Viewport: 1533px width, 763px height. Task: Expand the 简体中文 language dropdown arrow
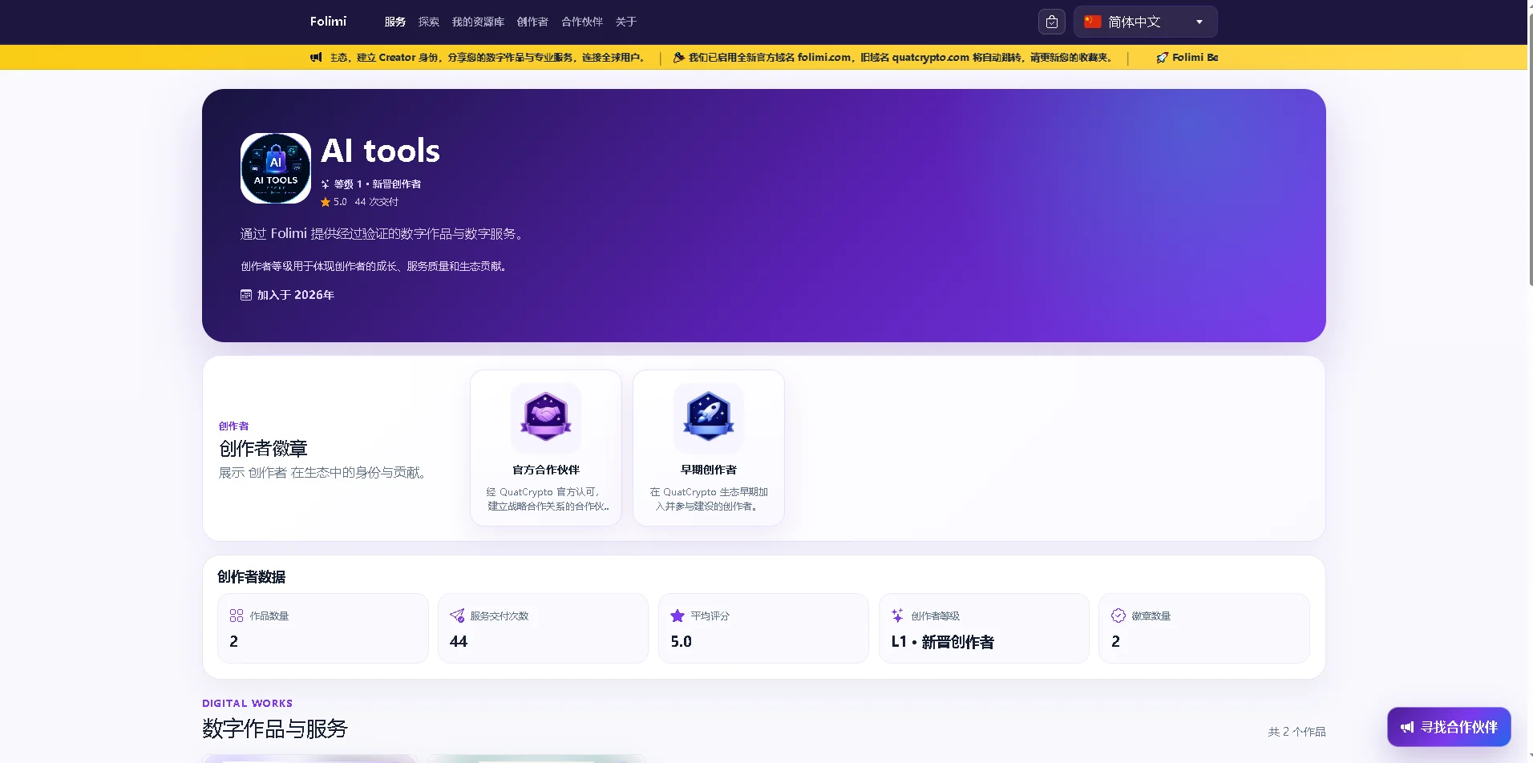[1199, 22]
